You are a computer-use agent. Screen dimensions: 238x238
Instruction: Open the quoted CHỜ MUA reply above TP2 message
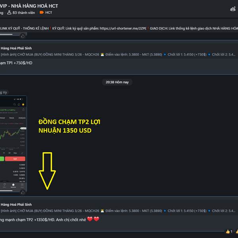point(118,208)
